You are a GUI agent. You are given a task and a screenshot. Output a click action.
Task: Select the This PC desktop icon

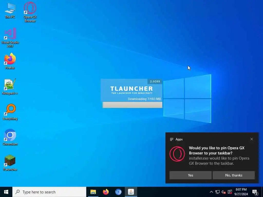(x=10, y=10)
